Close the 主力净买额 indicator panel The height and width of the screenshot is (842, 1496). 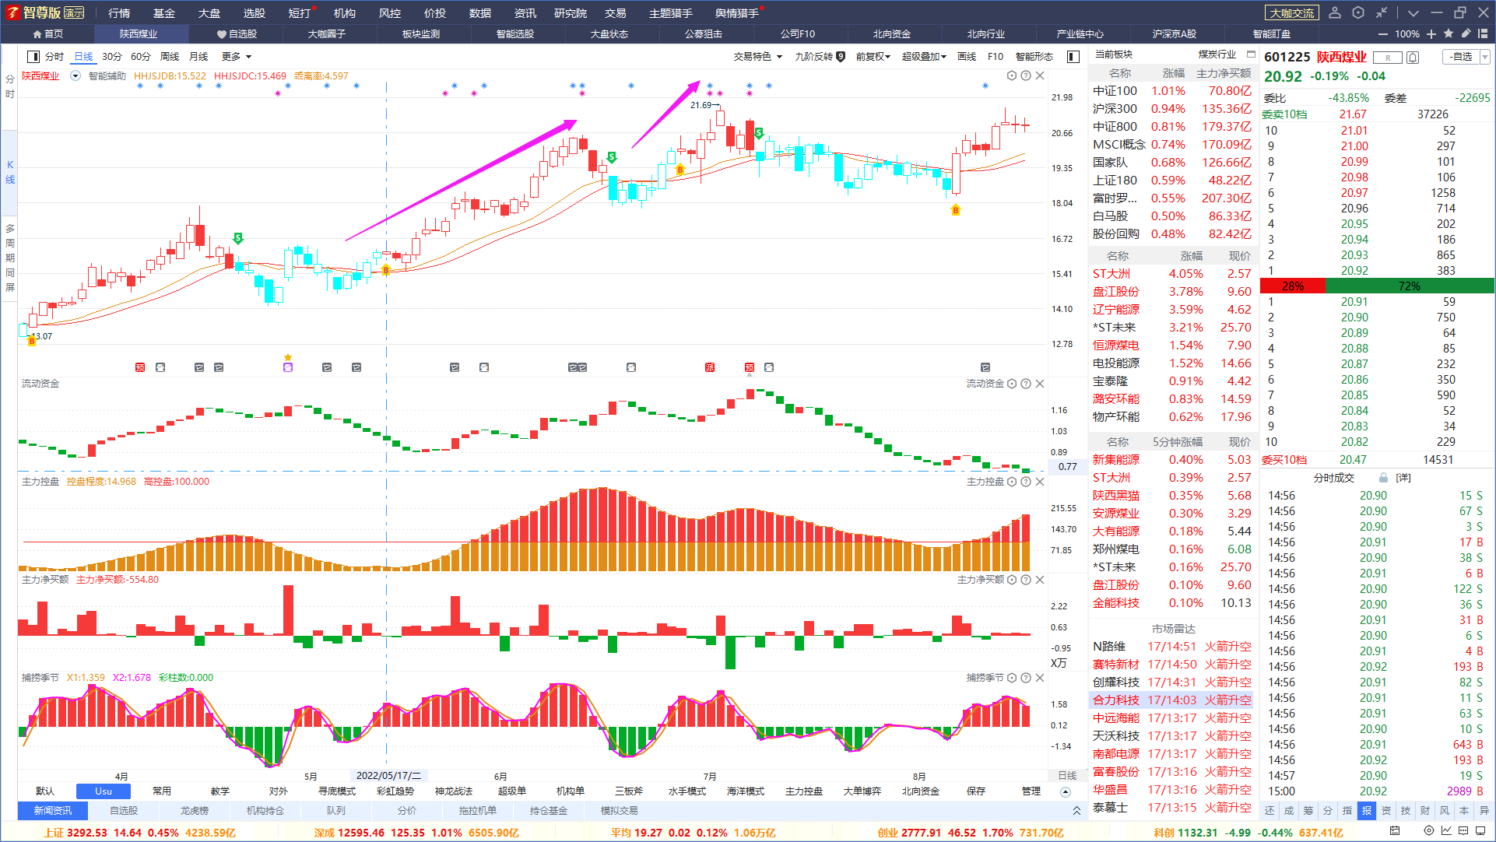coord(1040,580)
